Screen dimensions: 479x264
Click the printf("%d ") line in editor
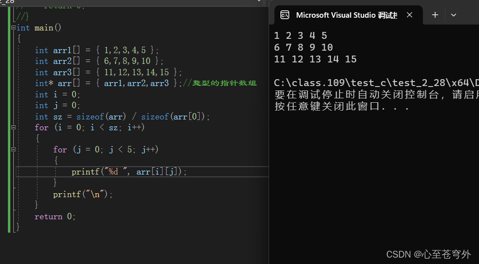129,172
